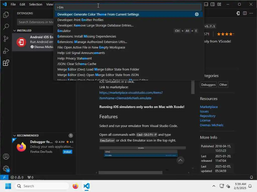Install Debugger for Firefox extension

[x=67, y=152]
